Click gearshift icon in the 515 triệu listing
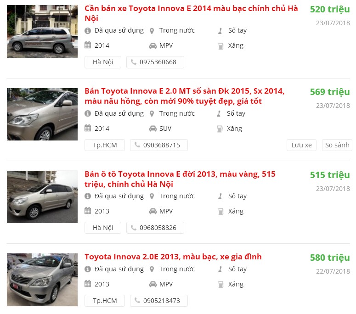This screenshot has height=314, width=356. 220,196
